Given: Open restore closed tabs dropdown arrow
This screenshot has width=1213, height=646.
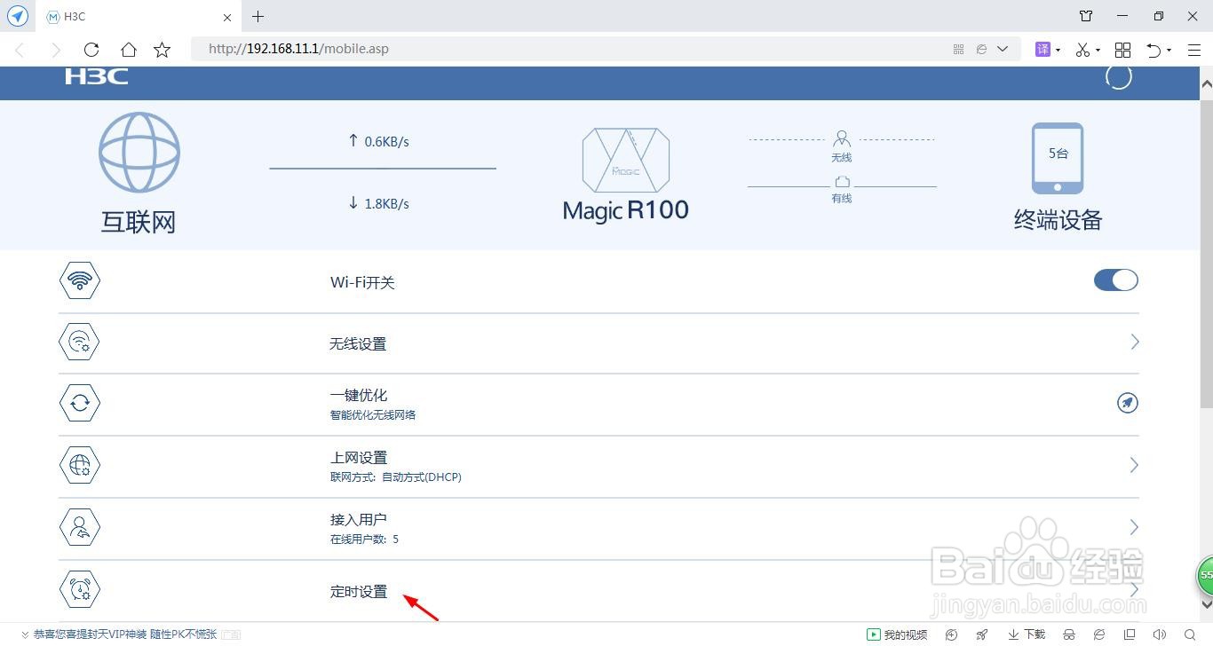Looking at the screenshot, I should (1169, 51).
